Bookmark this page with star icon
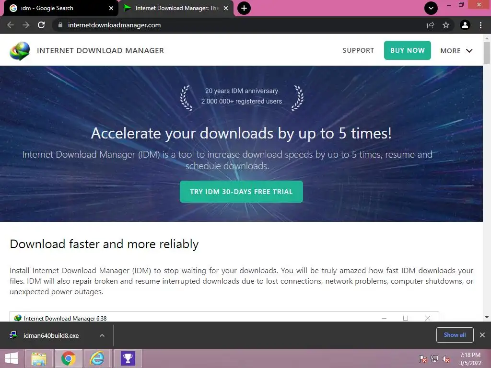491x368 pixels. click(446, 25)
